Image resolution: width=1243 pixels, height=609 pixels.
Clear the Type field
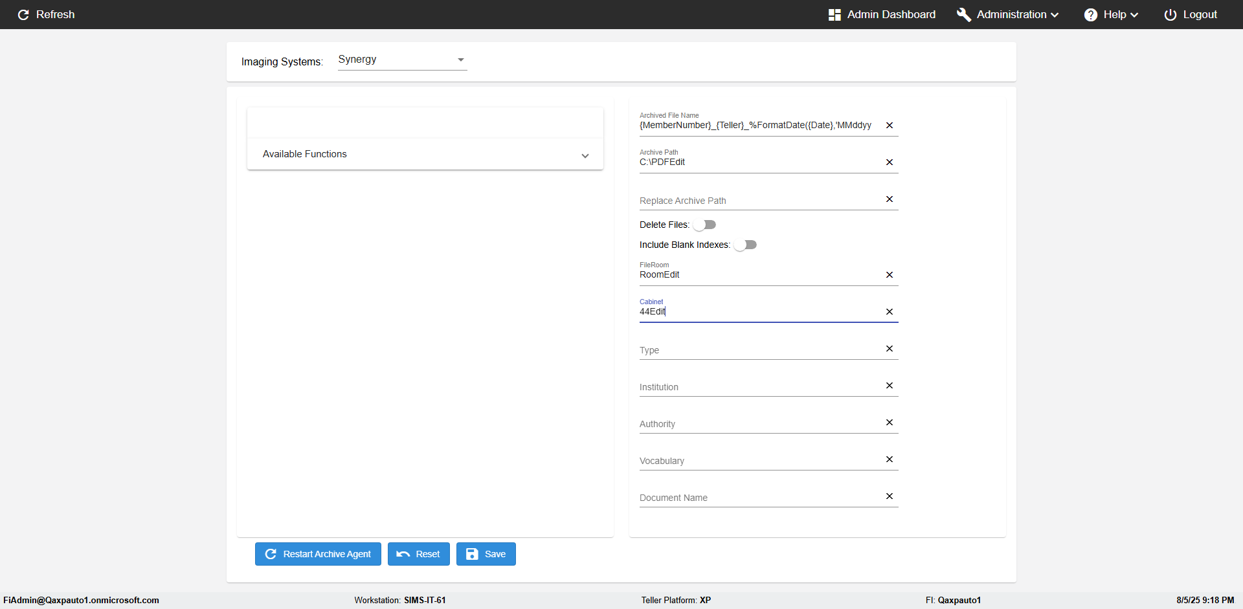click(x=890, y=349)
